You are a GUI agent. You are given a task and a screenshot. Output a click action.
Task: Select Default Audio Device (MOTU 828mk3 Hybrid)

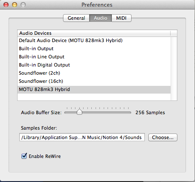(94, 40)
